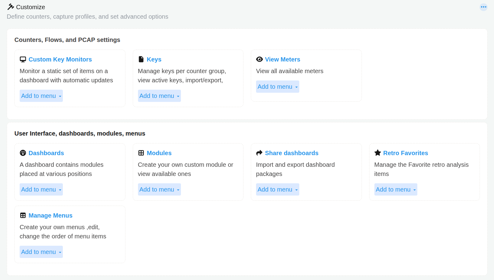
Task: Click the eye icon beside View Meters
Action: tap(259, 59)
